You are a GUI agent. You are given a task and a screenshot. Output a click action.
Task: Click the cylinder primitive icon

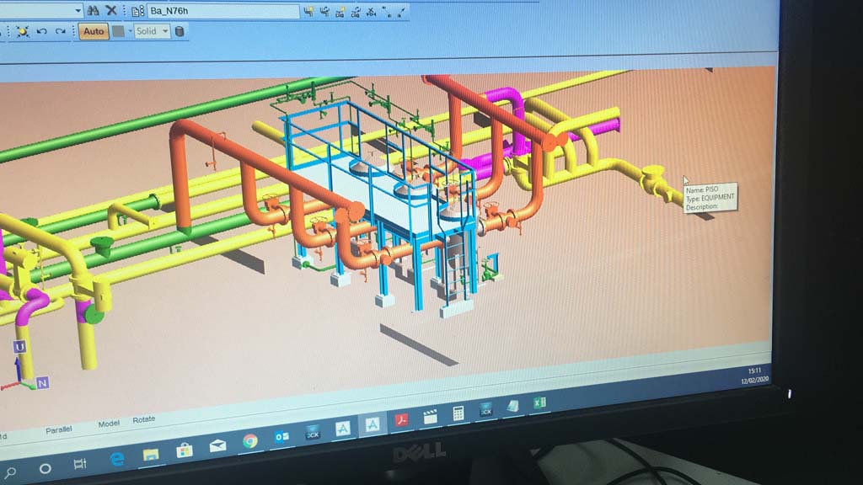pyautogui.click(x=180, y=31)
